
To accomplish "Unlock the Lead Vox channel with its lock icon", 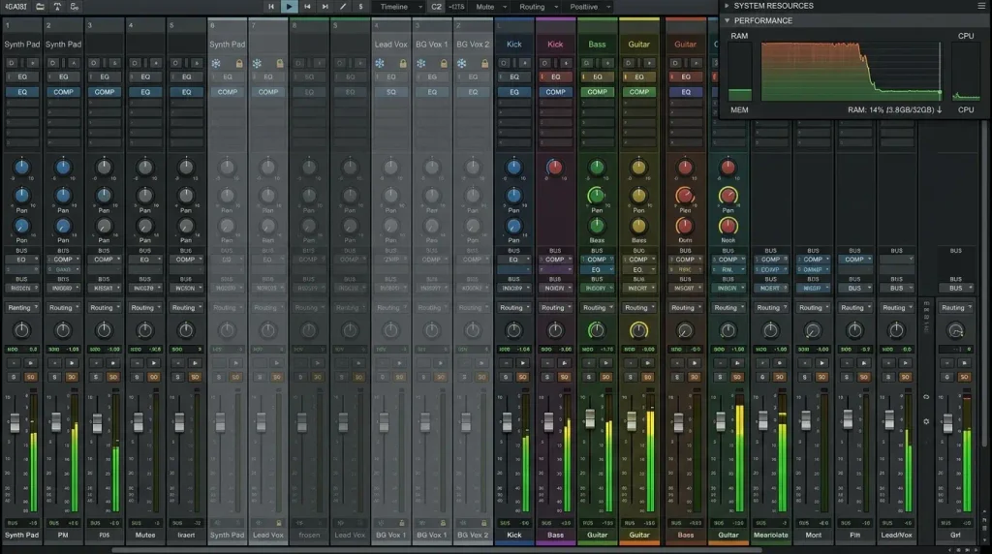I will coord(402,63).
